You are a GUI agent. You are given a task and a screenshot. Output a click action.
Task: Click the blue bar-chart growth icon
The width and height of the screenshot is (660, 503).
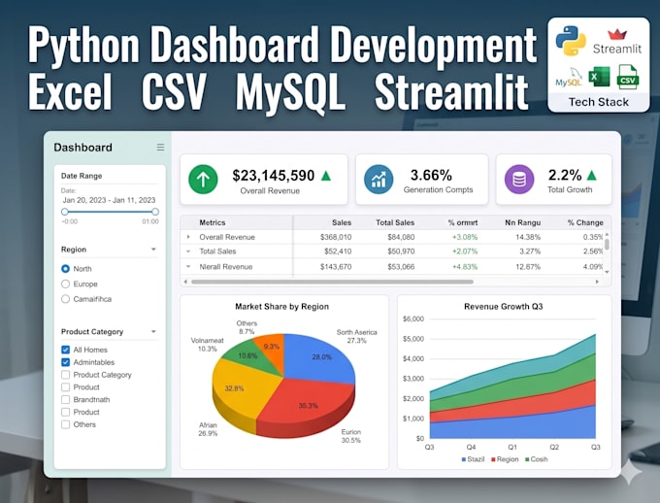click(379, 180)
